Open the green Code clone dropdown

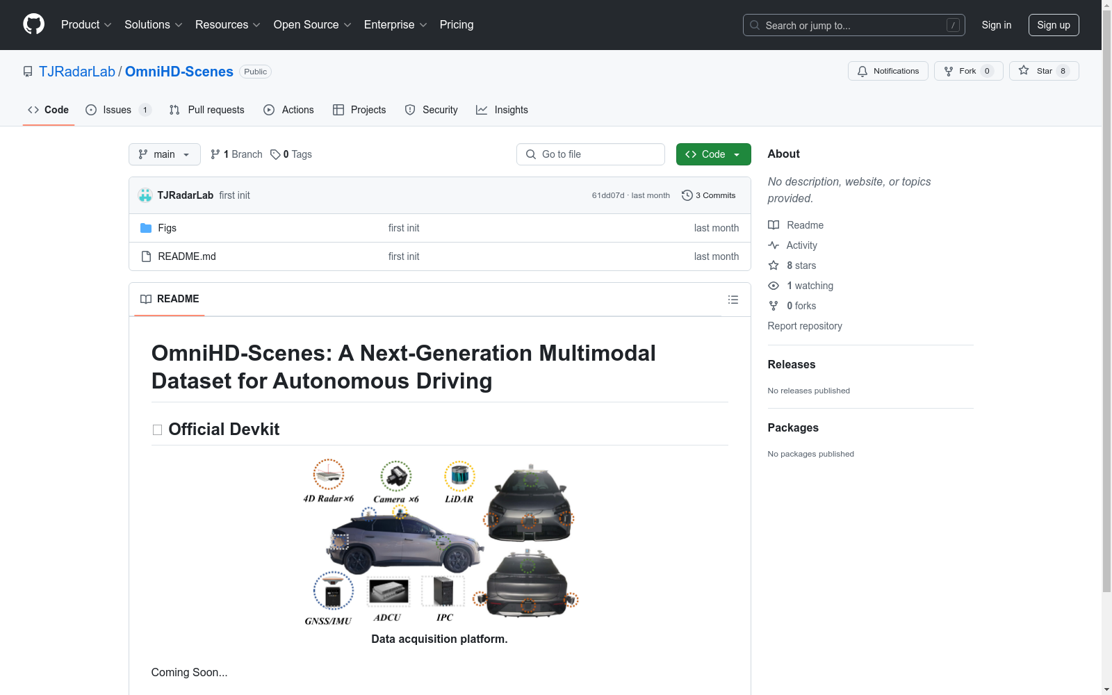click(714, 154)
